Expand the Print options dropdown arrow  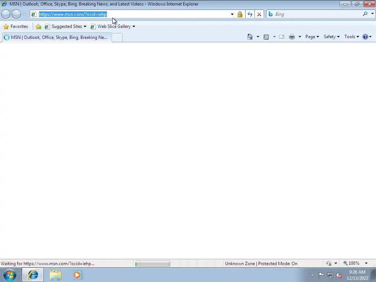[300, 37]
